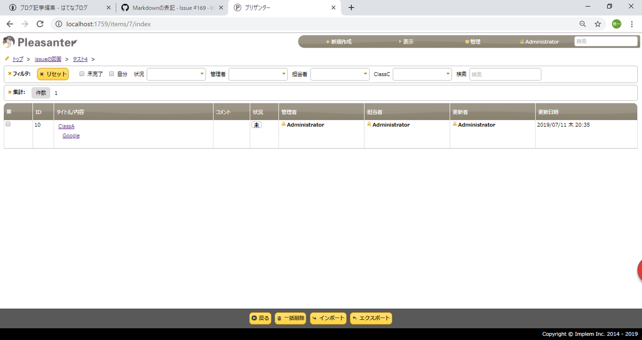This screenshot has width=642, height=340.
Task: Close the プリザンター tab
Action: click(333, 7)
